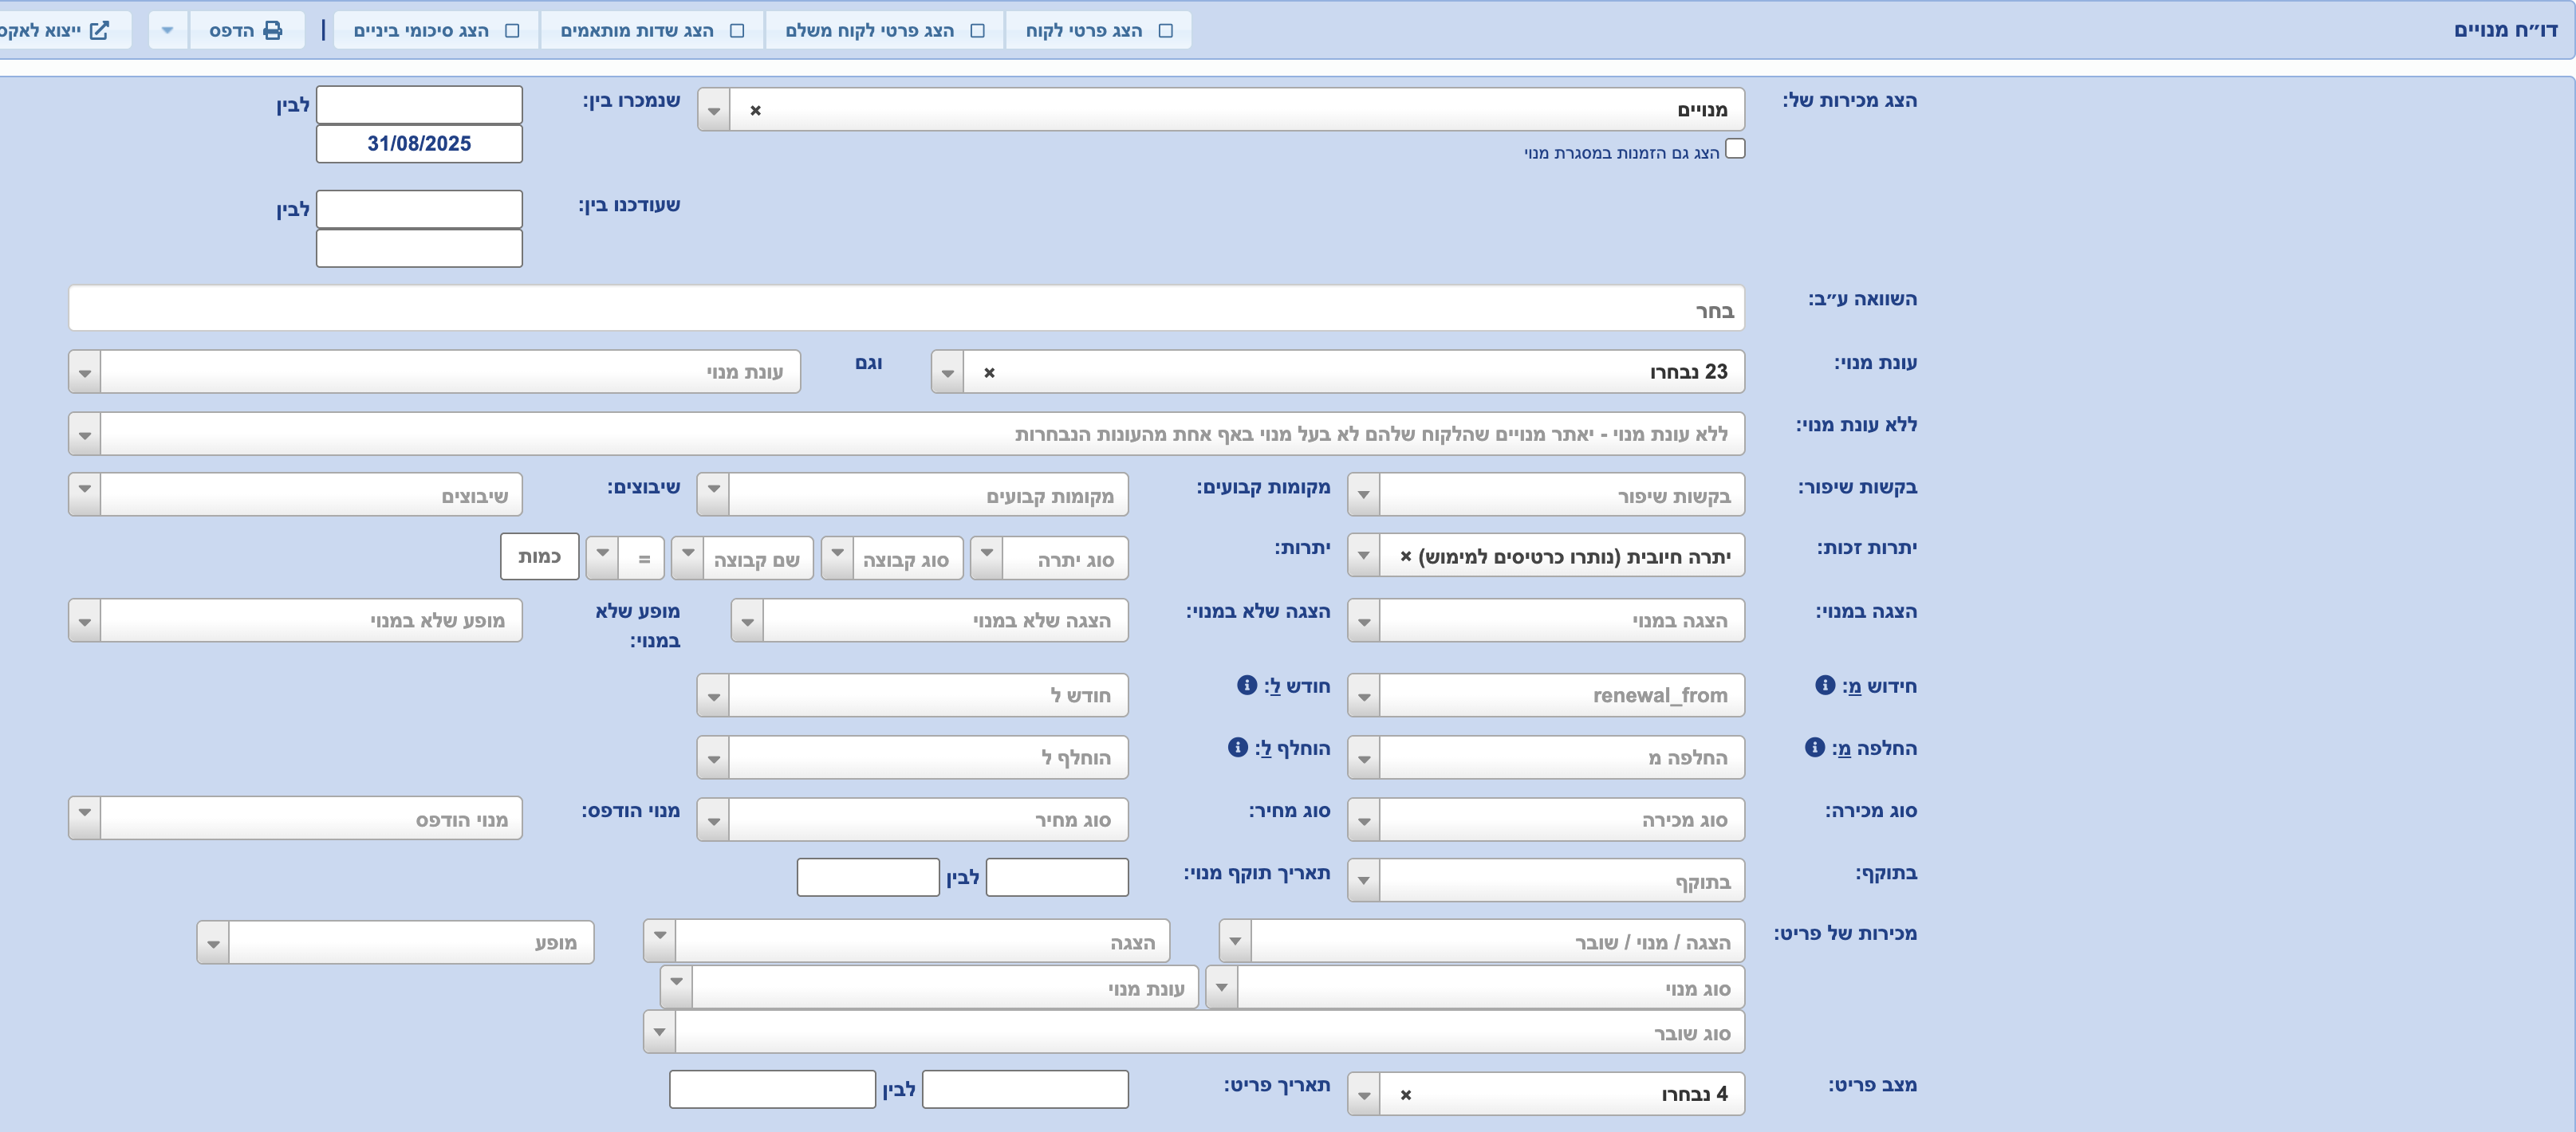
Task: Click the empty date field above 31/08/2025
Action: click(x=419, y=105)
